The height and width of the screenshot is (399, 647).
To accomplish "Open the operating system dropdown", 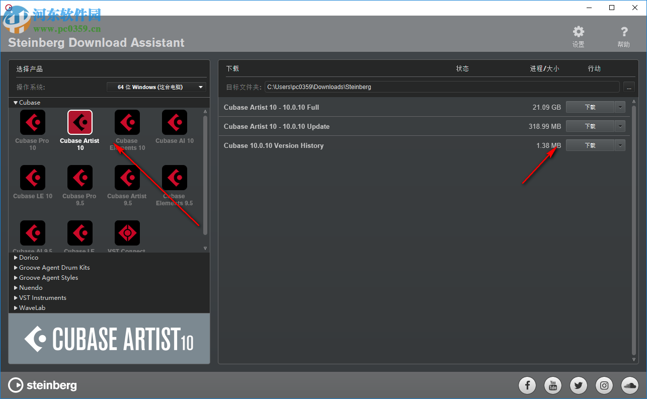I will 156,87.
